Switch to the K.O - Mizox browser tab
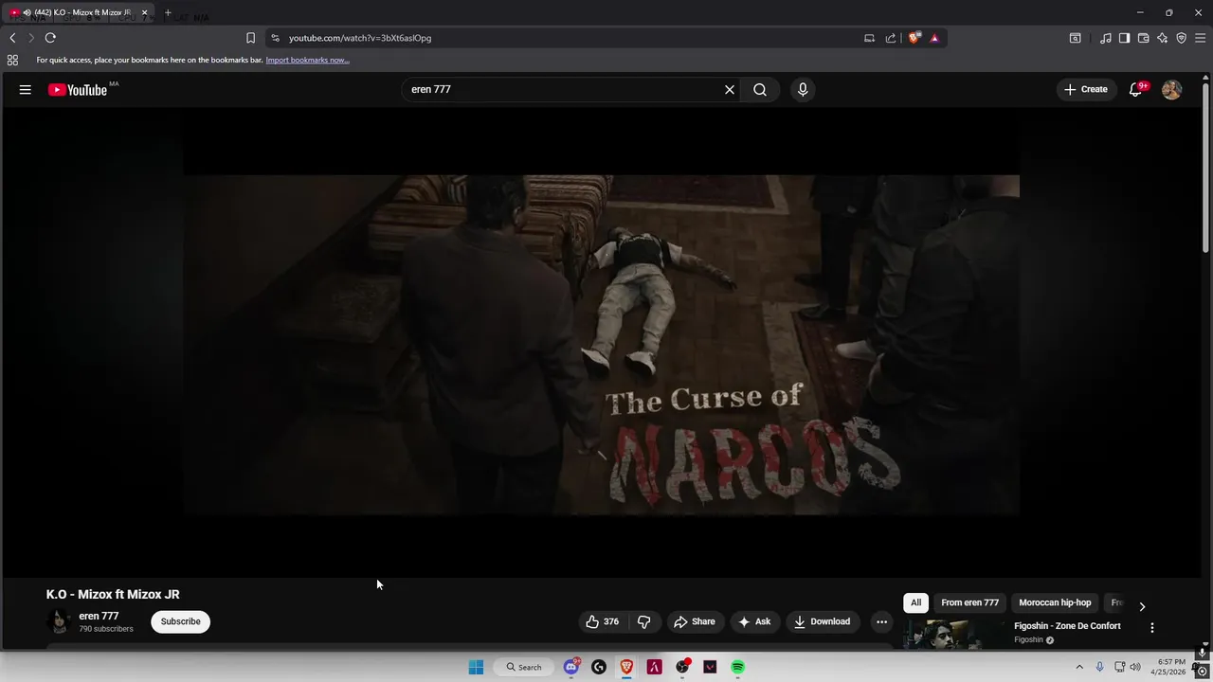The width and height of the screenshot is (1213, 682). (x=78, y=12)
